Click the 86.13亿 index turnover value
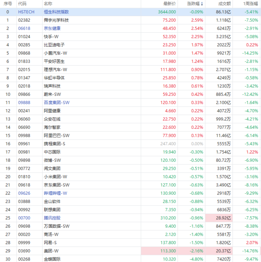This screenshot has width=261, height=262. (x=223, y=12)
